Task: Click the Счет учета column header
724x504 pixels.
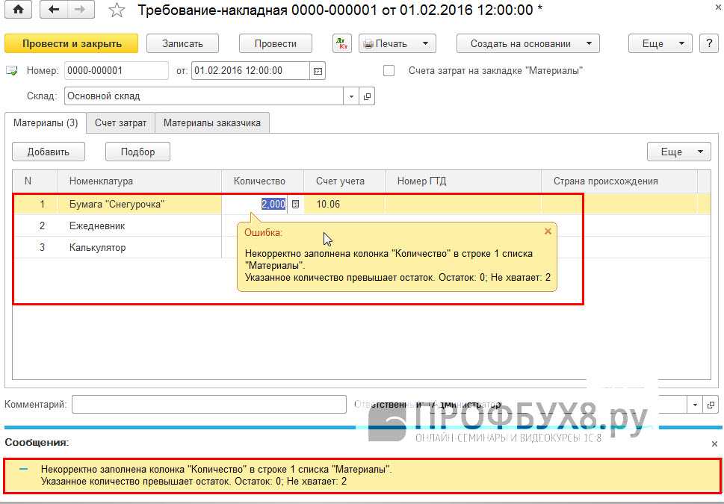Action: click(x=344, y=181)
